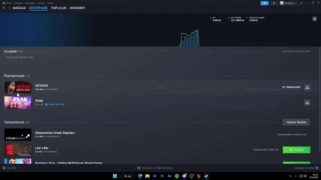Click the DEVOUR download progress bar
This screenshot has width=321, height=180.
pyautogui.click(x=274, y=89)
